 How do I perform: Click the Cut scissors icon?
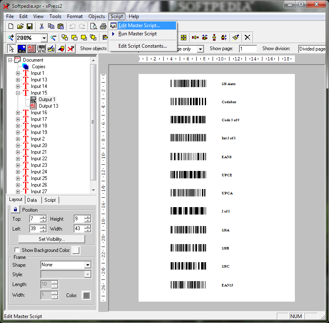[42, 26]
